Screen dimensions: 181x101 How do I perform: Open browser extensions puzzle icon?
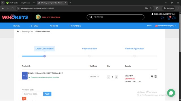point(157,8)
